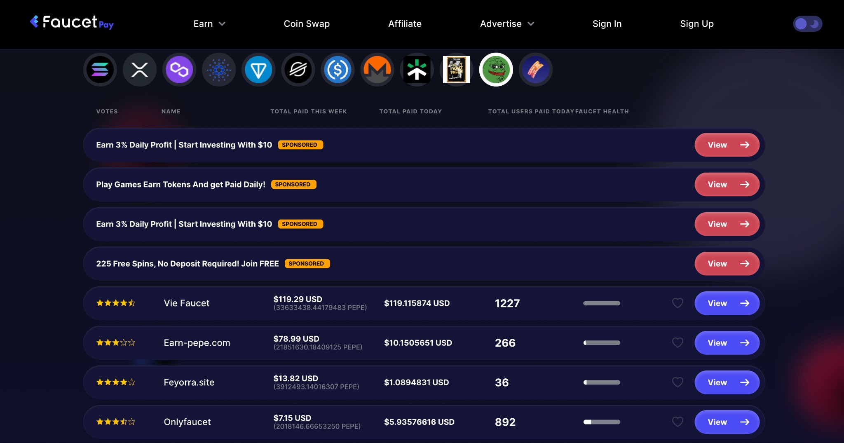The height and width of the screenshot is (443, 844).
Task: Select the Polygon coin icon
Action: point(179,70)
